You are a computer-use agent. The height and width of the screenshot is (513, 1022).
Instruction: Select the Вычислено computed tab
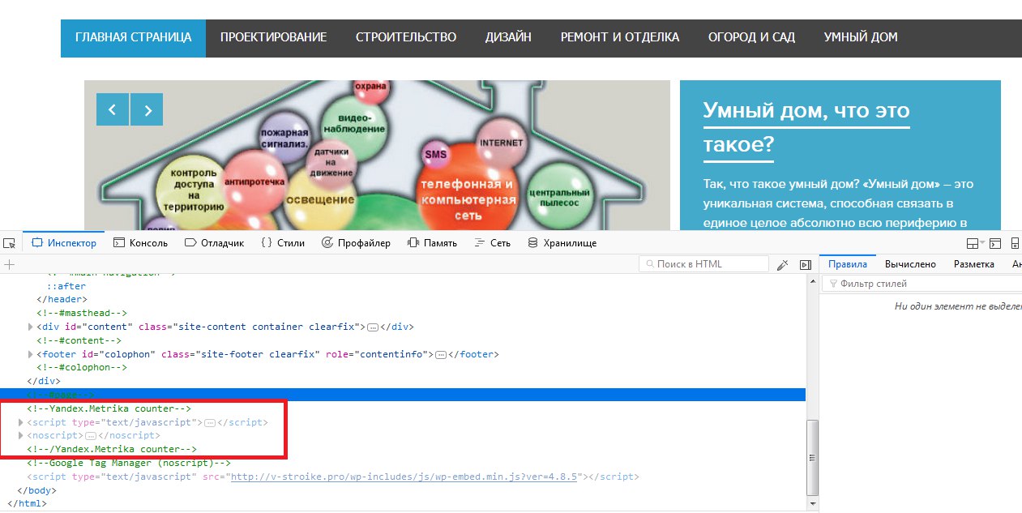tap(910, 264)
